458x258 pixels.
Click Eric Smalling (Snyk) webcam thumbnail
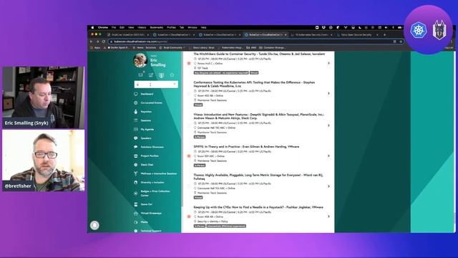pyautogui.click(x=44, y=97)
